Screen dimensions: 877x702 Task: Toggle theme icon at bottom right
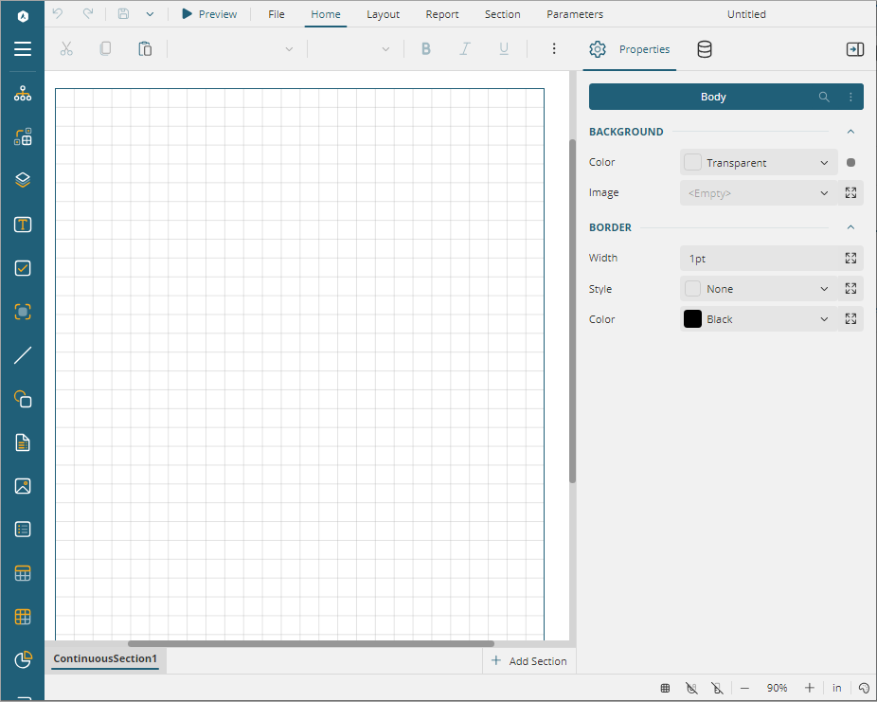click(x=864, y=688)
